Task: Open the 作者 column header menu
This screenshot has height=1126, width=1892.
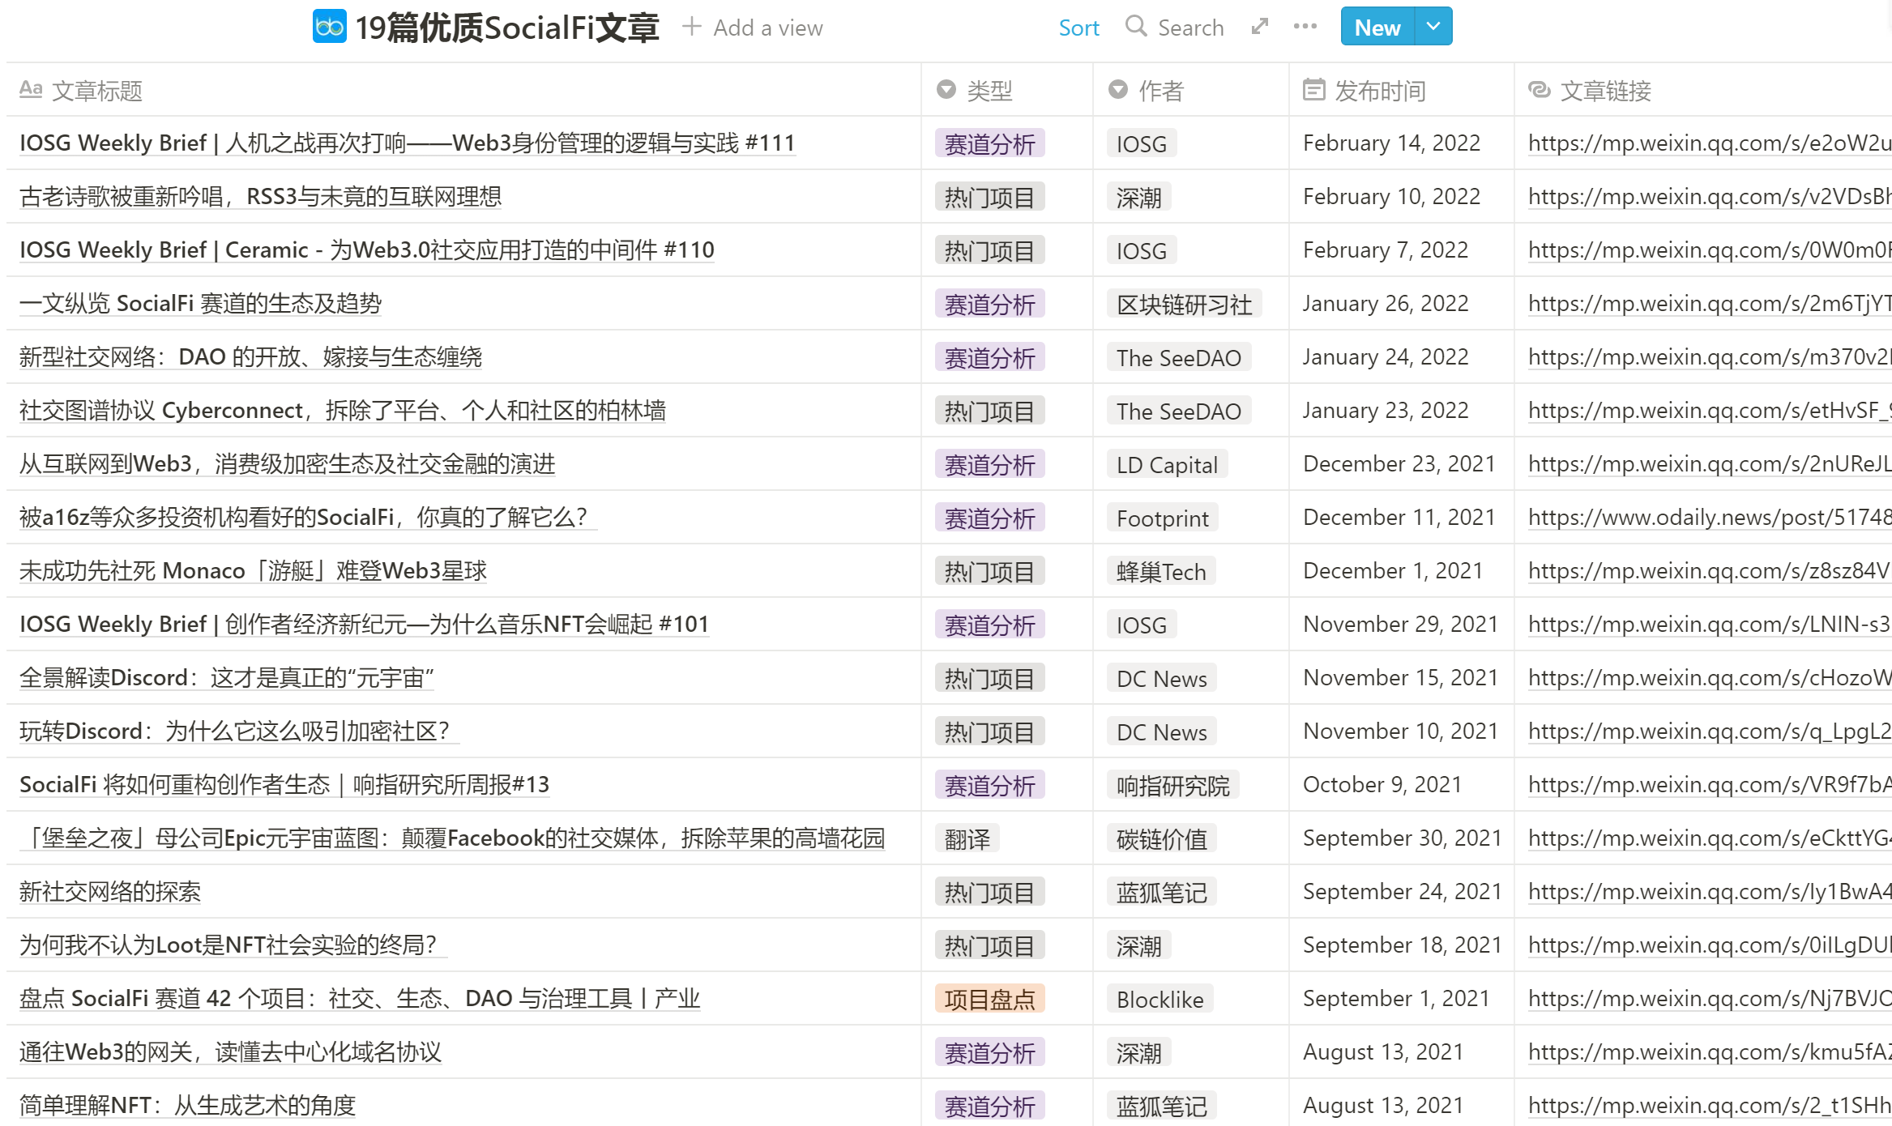Action: pyautogui.click(x=1160, y=91)
